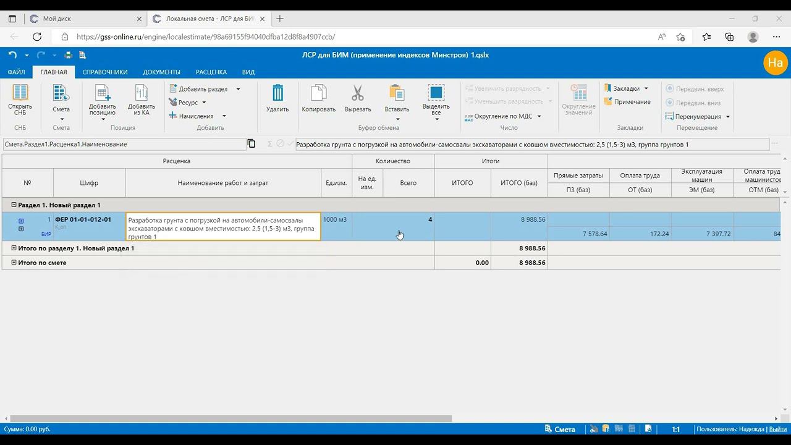Viewport: 791px width, 445px height.
Task: Click the estimate document icon next to Print
Action: (x=82, y=55)
